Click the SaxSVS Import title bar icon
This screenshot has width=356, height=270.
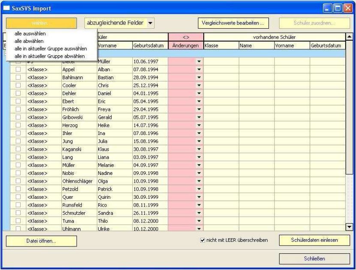coord(7,9)
